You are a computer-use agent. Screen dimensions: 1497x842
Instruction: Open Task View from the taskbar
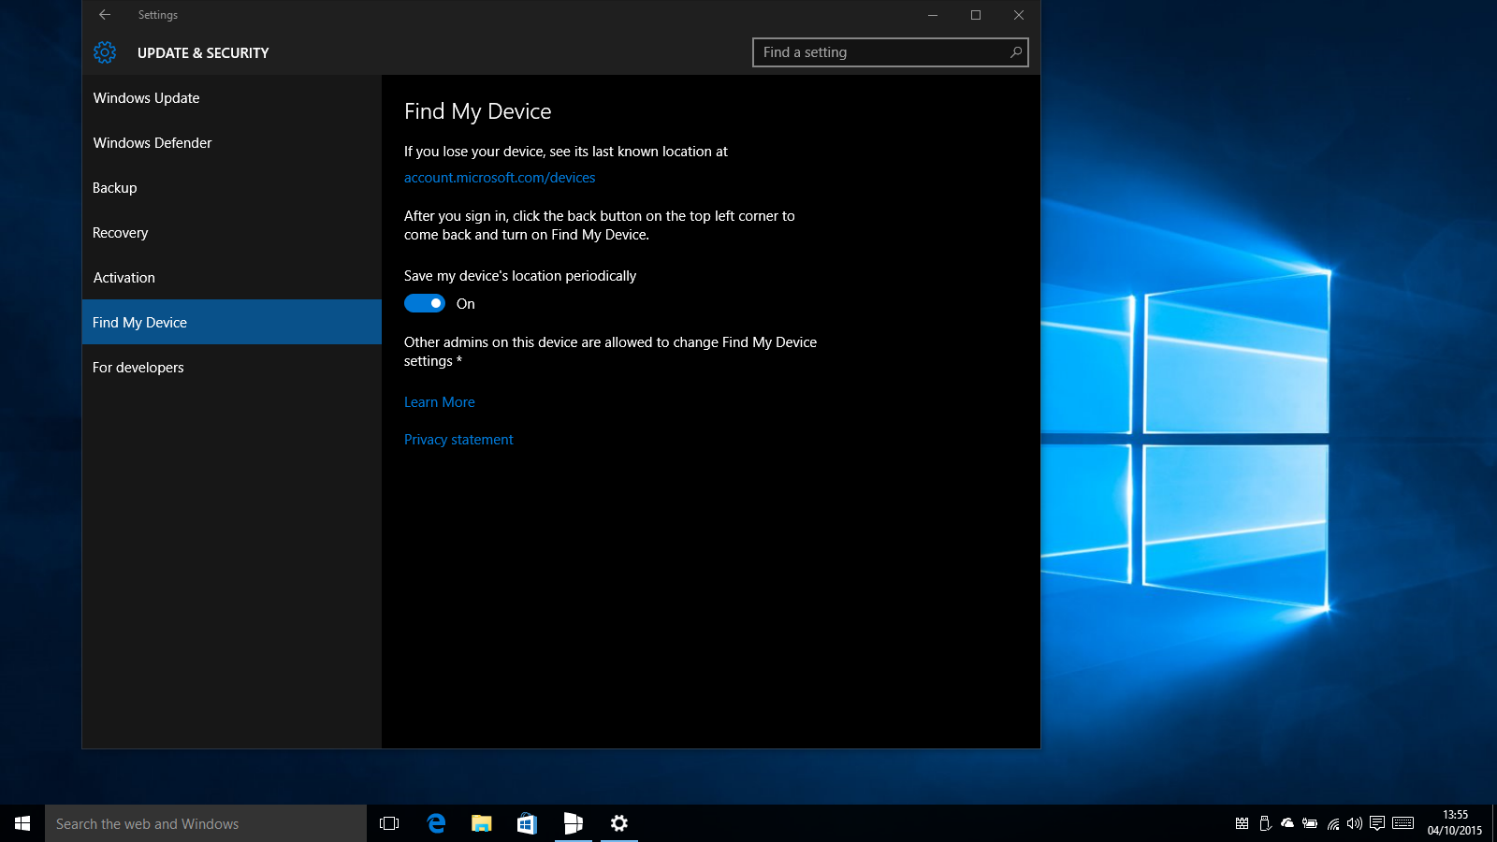tap(389, 823)
